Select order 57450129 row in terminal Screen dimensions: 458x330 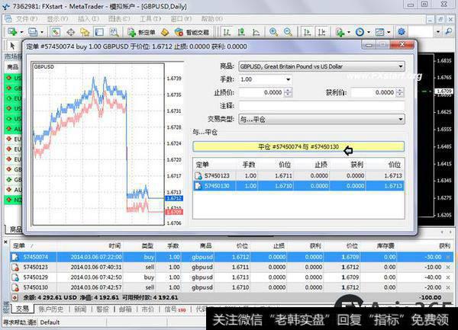click(231, 277)
